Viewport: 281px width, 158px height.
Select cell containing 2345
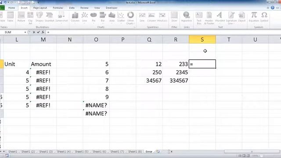176,72
